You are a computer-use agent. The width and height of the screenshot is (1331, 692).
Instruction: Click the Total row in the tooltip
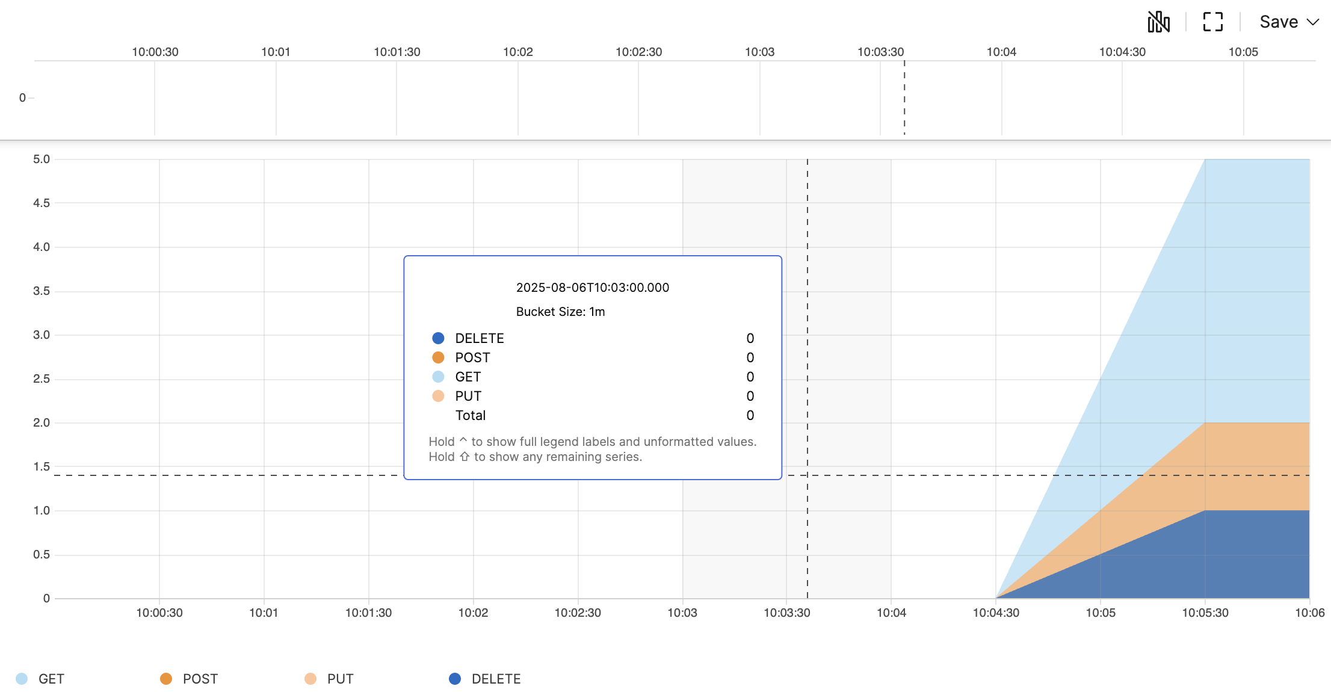point(471,415)
